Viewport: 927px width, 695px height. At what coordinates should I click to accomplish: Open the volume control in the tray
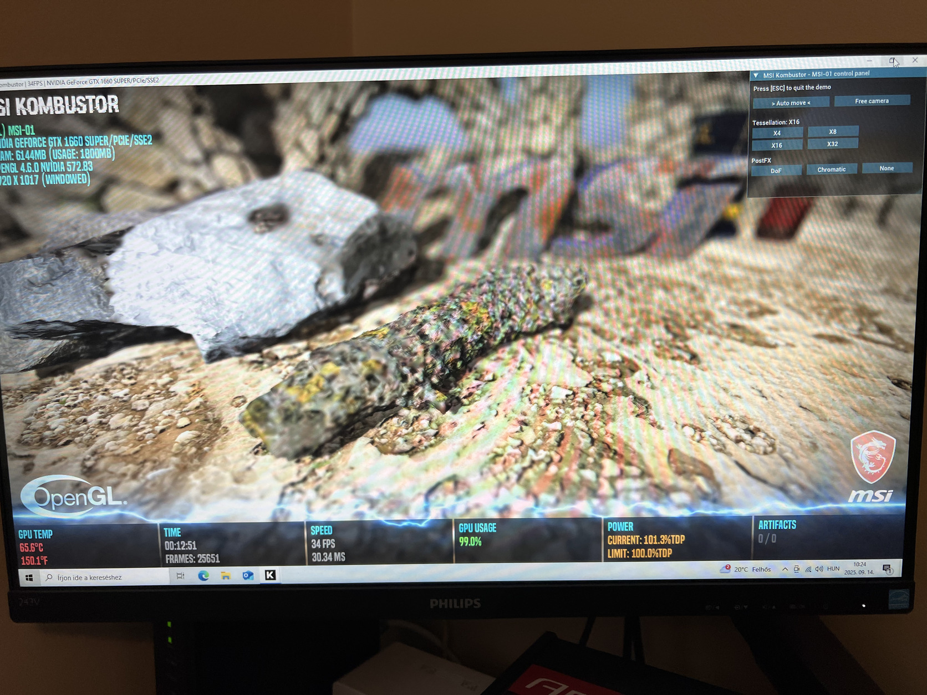tap(819, 569)
